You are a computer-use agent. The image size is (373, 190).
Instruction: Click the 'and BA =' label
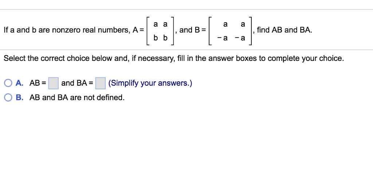pyautogui.click(x=77, y=83)
